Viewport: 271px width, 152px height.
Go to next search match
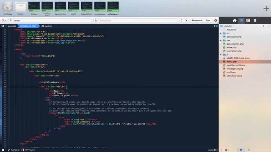186,21
